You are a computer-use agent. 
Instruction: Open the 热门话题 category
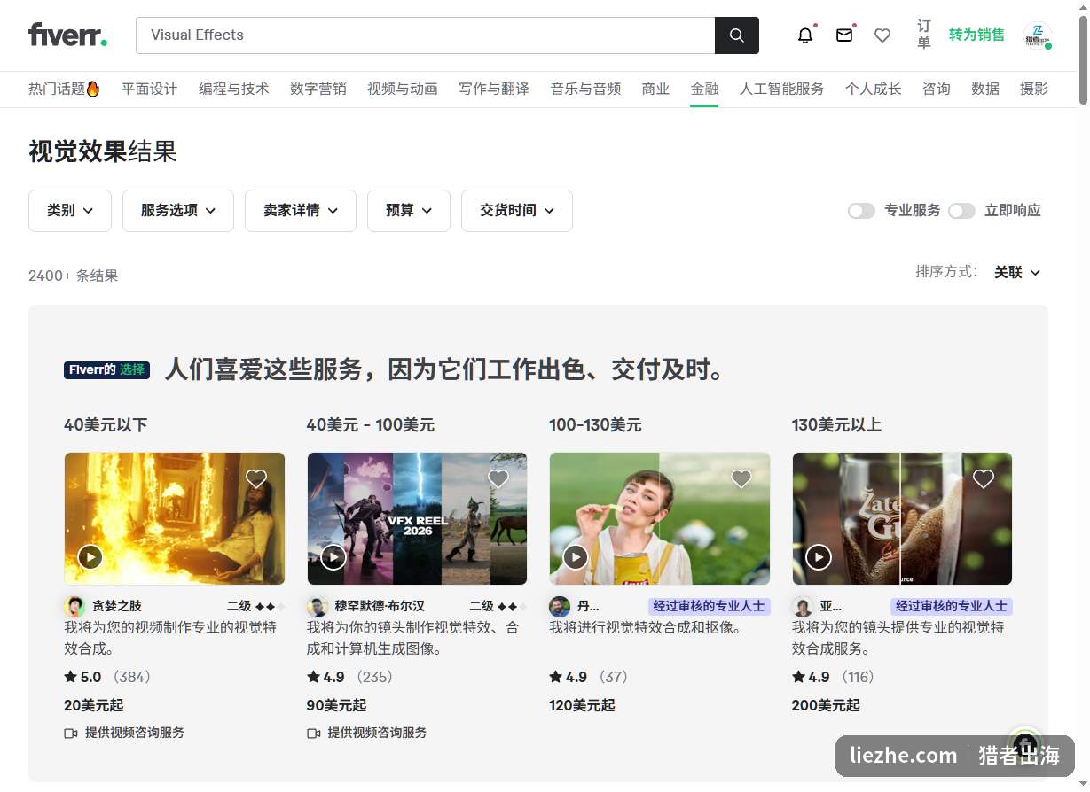[64, 89]
